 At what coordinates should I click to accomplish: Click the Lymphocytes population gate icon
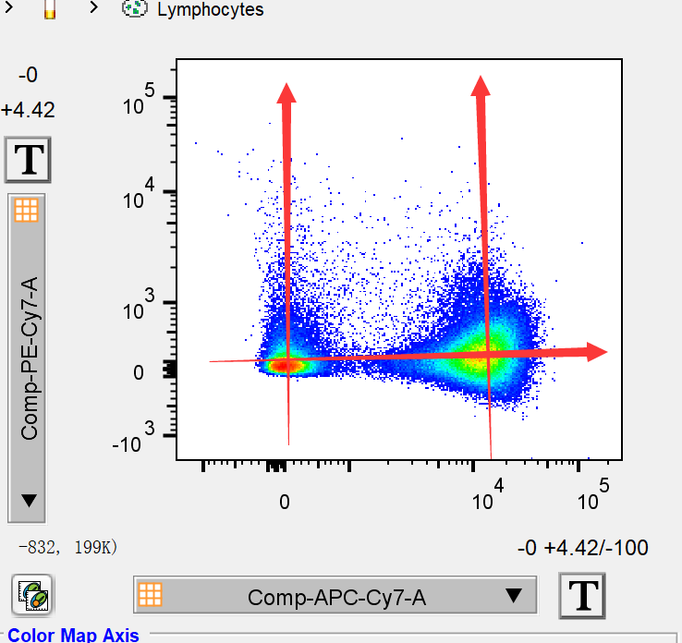(135, 9)
